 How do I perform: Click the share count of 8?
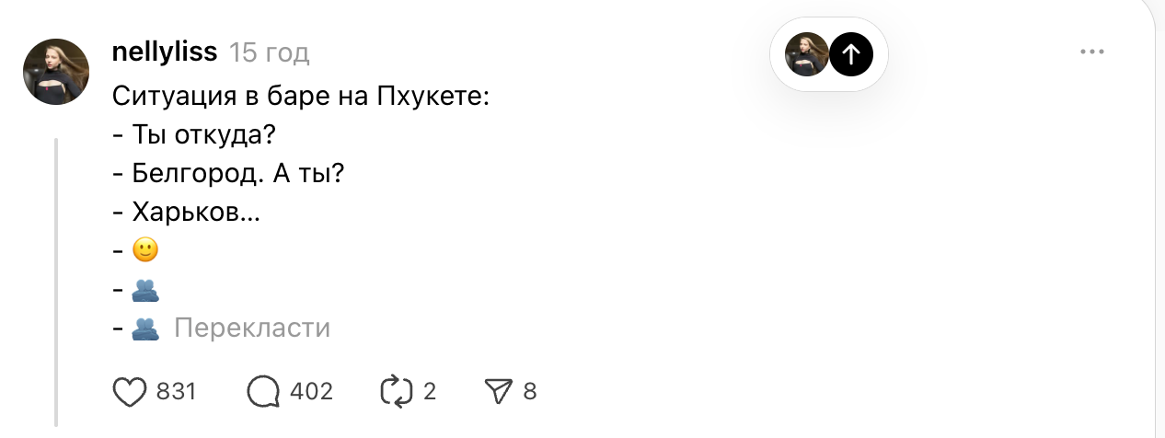pyautogui.click(x=529, y=392)
